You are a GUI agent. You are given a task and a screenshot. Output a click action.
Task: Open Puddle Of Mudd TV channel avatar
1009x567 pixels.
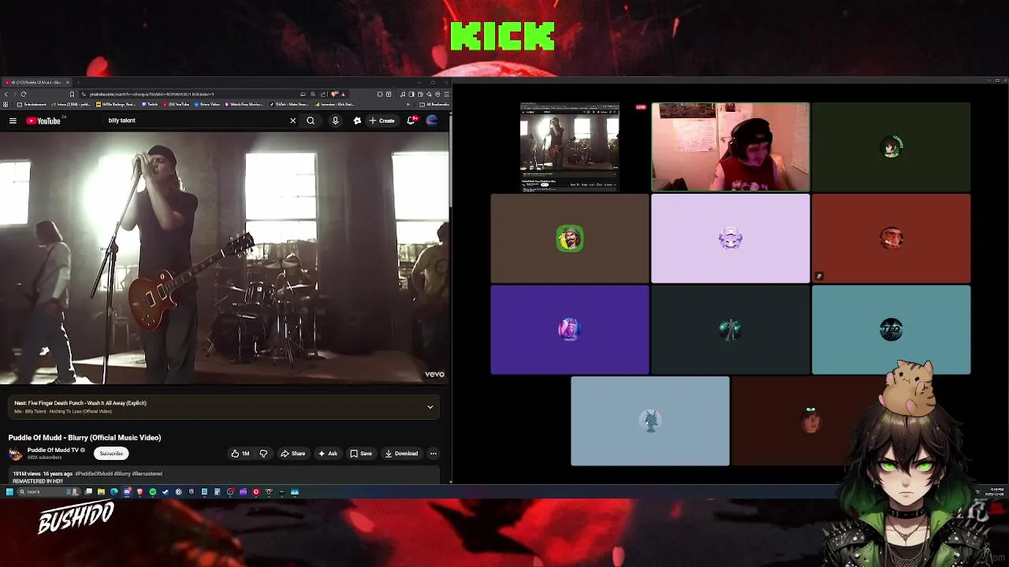tap(15, 454)
